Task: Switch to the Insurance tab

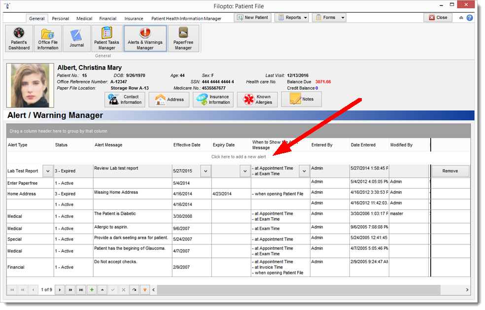Action: click(134, 19)
